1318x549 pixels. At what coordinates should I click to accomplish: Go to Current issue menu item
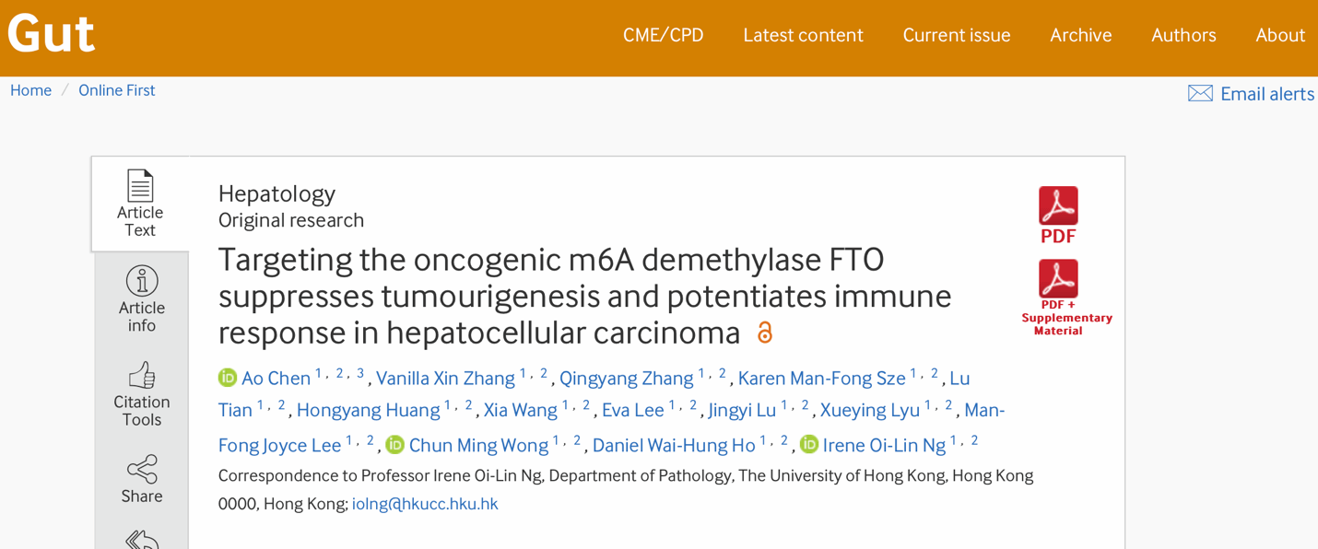[x=957, y=35]
